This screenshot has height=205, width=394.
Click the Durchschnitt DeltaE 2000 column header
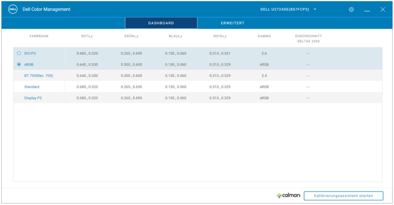[308, 39]
